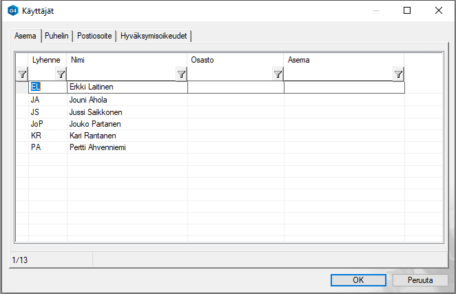The height and width of the screenshot is (294, 456).
Task: Switch to the Puhelin tab
Action: pyautogui.click(x=58, y=36)
